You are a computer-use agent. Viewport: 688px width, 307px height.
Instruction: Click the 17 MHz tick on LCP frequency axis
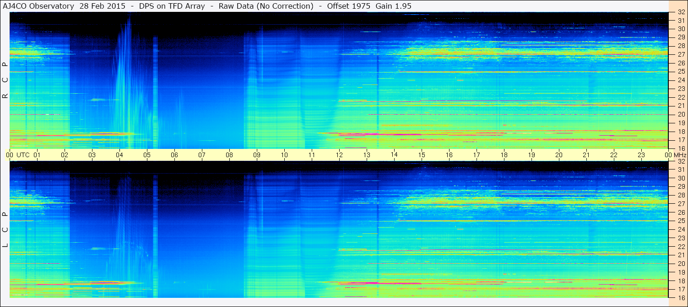(x=681, y=289)
